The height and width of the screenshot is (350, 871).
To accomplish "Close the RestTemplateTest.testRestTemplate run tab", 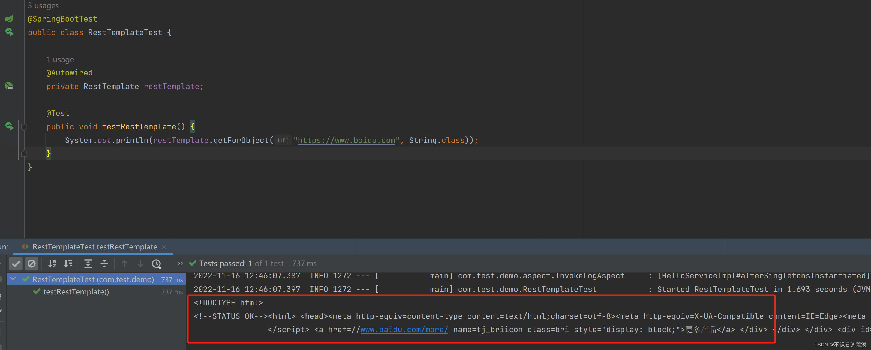I will point(164,247).
